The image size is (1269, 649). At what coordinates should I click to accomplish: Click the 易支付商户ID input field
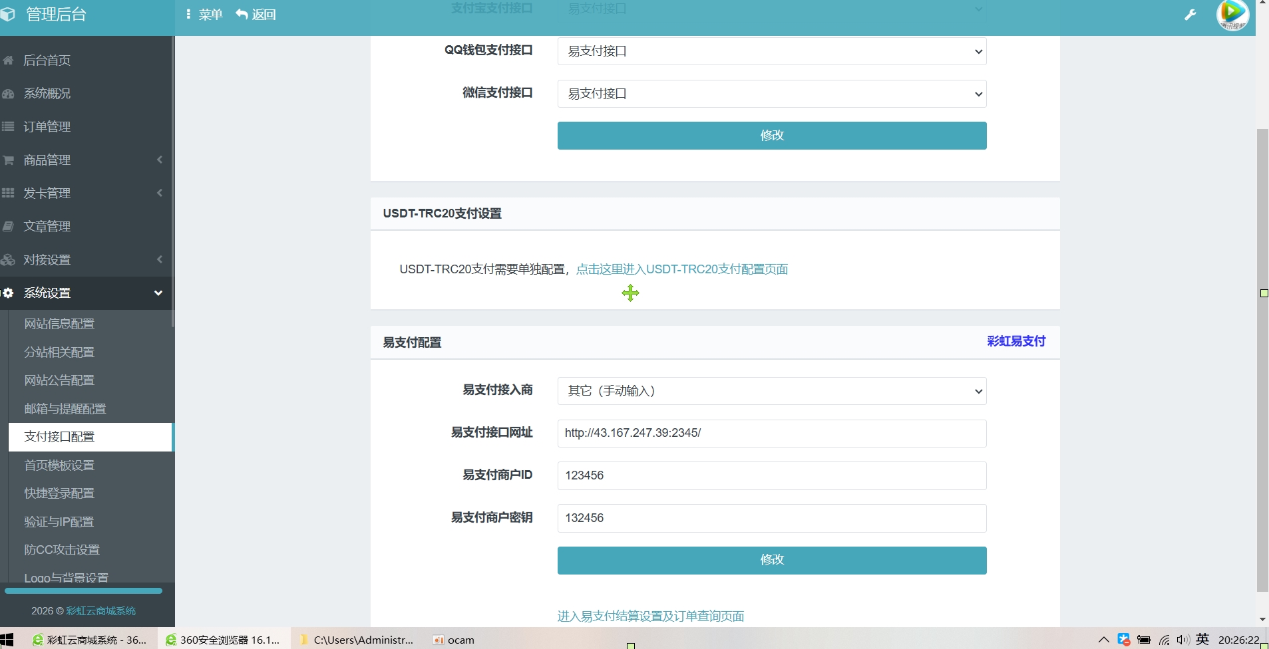[x=772, y=476]
